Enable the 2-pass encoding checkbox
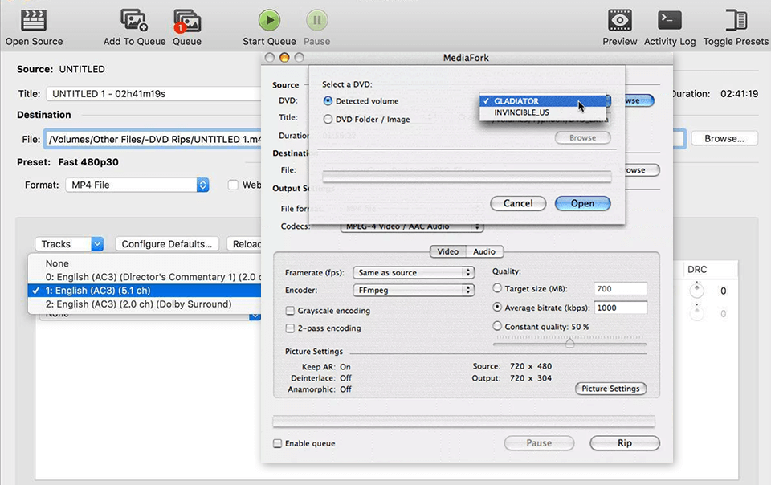Viewport: 771px width, 485px height. click(x=291, y=328)
